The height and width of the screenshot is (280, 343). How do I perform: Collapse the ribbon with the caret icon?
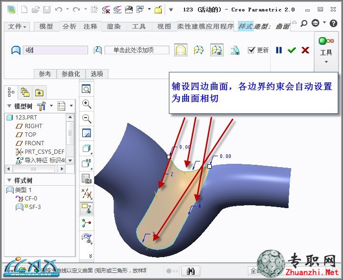294,22
